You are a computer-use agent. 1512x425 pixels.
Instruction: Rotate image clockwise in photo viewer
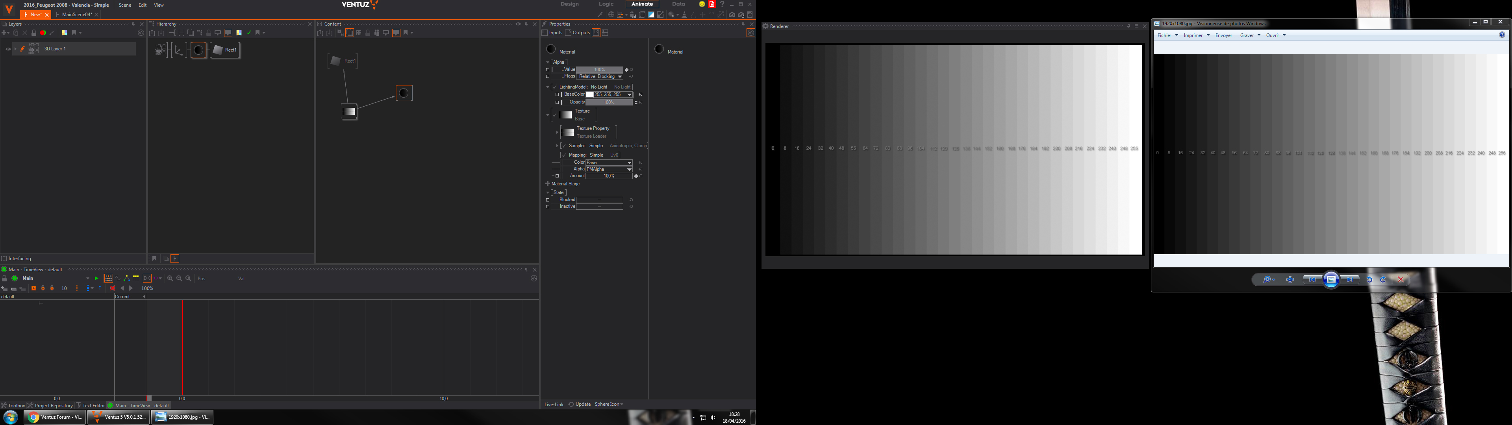[x=1383, y=279]
